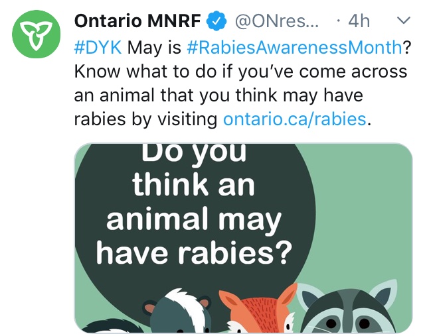425x336 pixels.
Task: Select the "think an" line in image
Action: pos(193,186)
